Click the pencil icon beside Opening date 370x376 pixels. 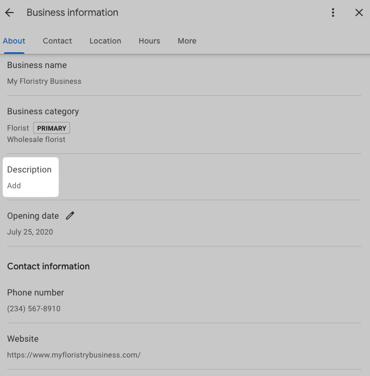70,215
